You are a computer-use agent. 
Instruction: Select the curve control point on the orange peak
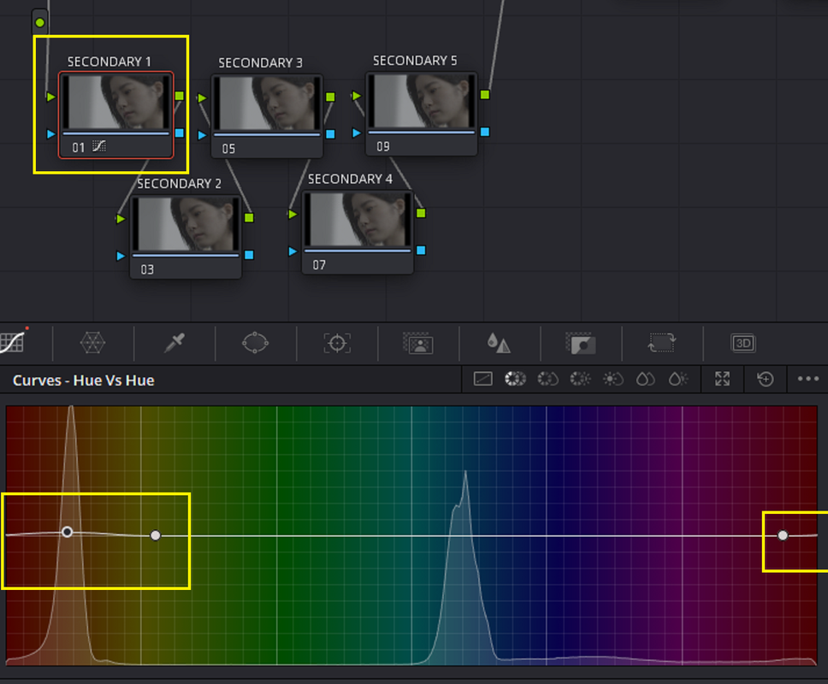coord(67,532)
